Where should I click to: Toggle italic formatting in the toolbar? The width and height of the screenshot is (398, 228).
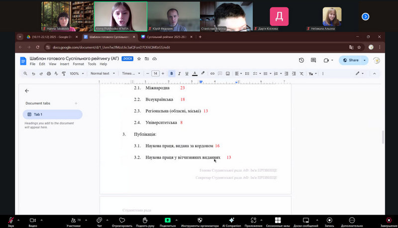[x=179, y=73]
